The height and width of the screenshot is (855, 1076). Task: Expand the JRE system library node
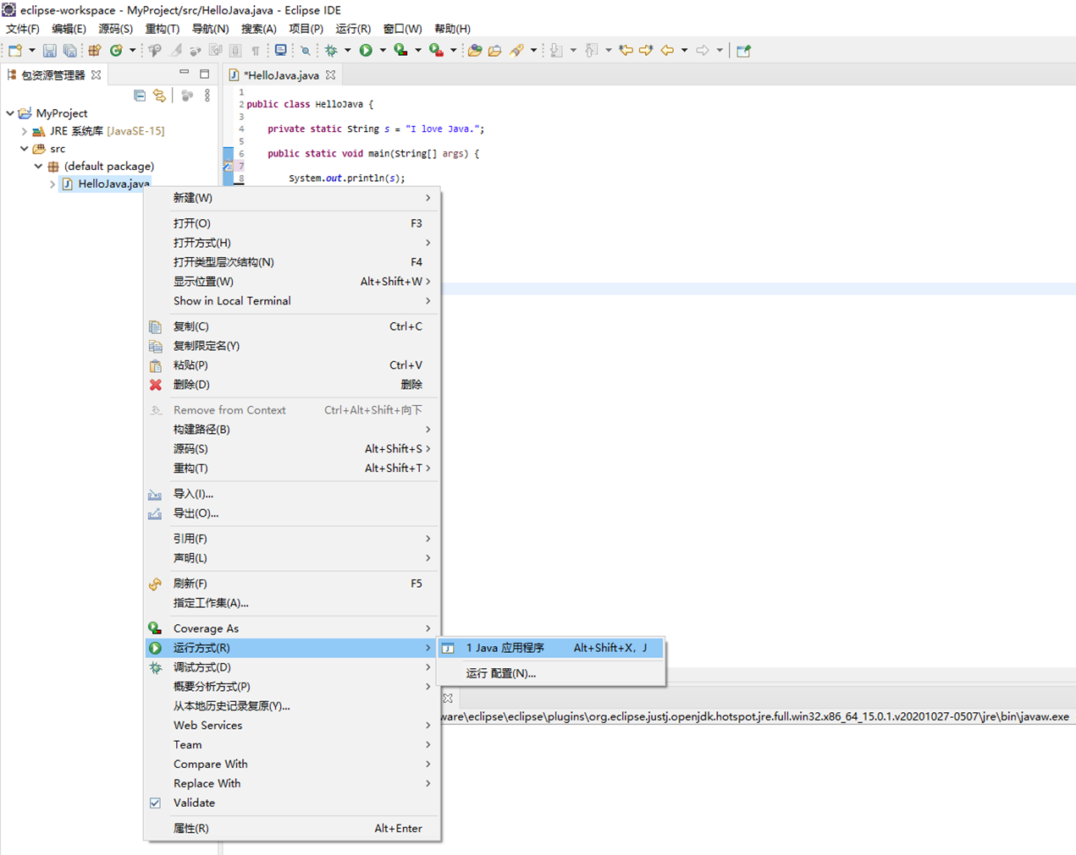pos(24,131)
